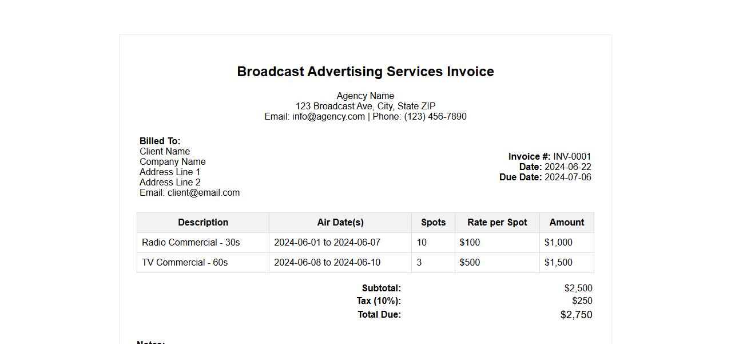The image size is (731, 344).
Task: Click the $1,500 amount cell
Action: (558, 262)
